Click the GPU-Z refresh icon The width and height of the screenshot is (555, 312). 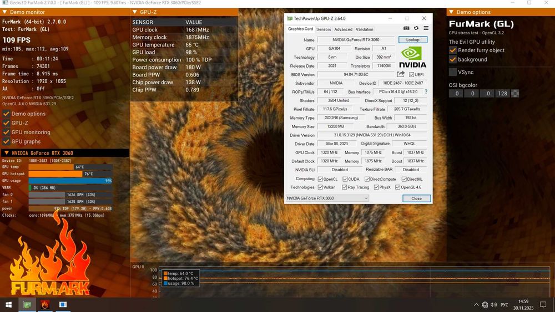point(416,28)
